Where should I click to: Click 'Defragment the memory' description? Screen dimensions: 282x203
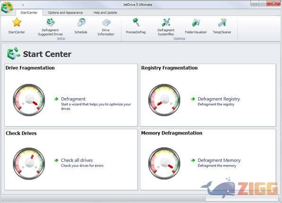pyautogui.click(x=217, y=166)
